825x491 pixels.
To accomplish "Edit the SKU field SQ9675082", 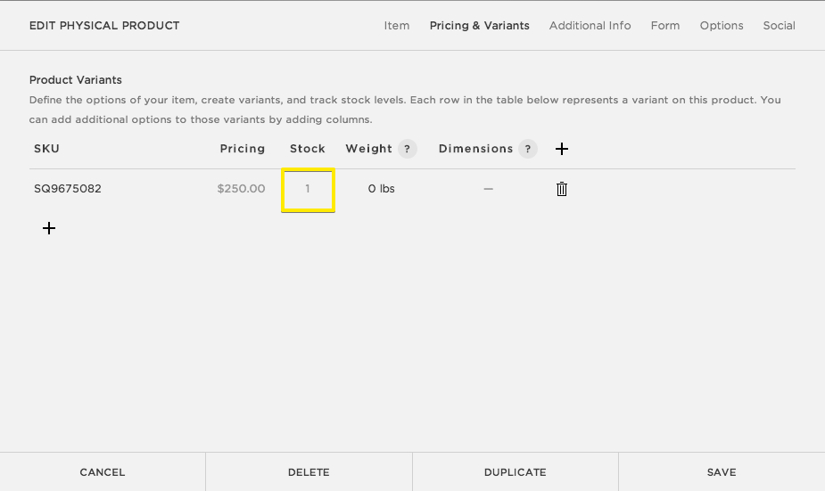I will coord(68,189).
